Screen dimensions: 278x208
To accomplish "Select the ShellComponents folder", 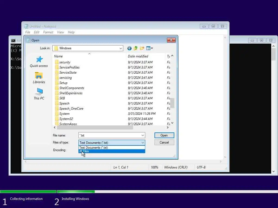I will click(69, 88).
